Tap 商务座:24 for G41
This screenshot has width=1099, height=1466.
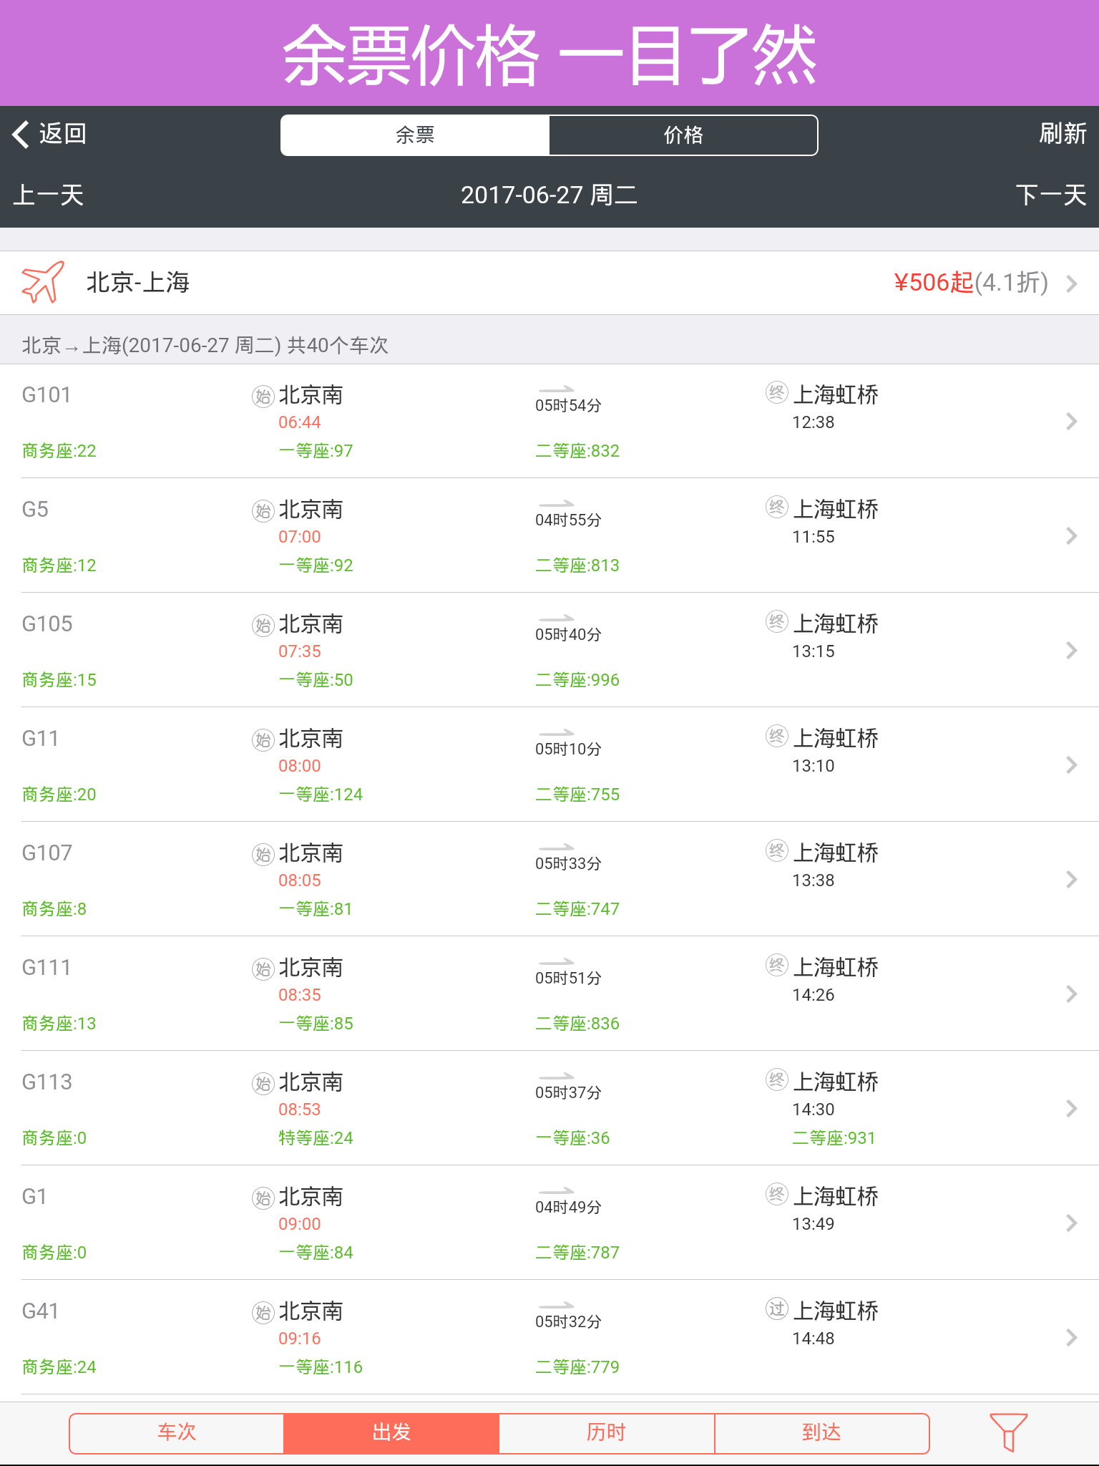click(59, 1367)
